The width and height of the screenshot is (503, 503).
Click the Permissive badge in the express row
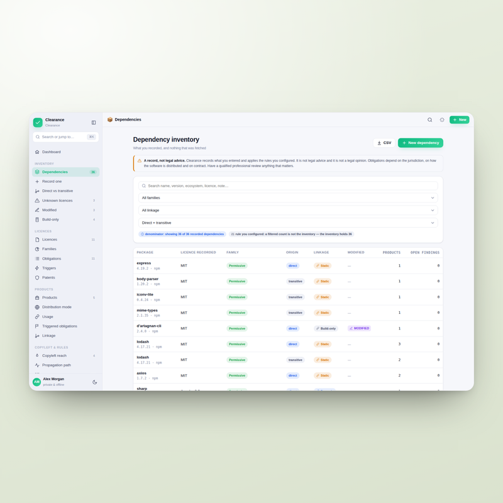point(237,266)
